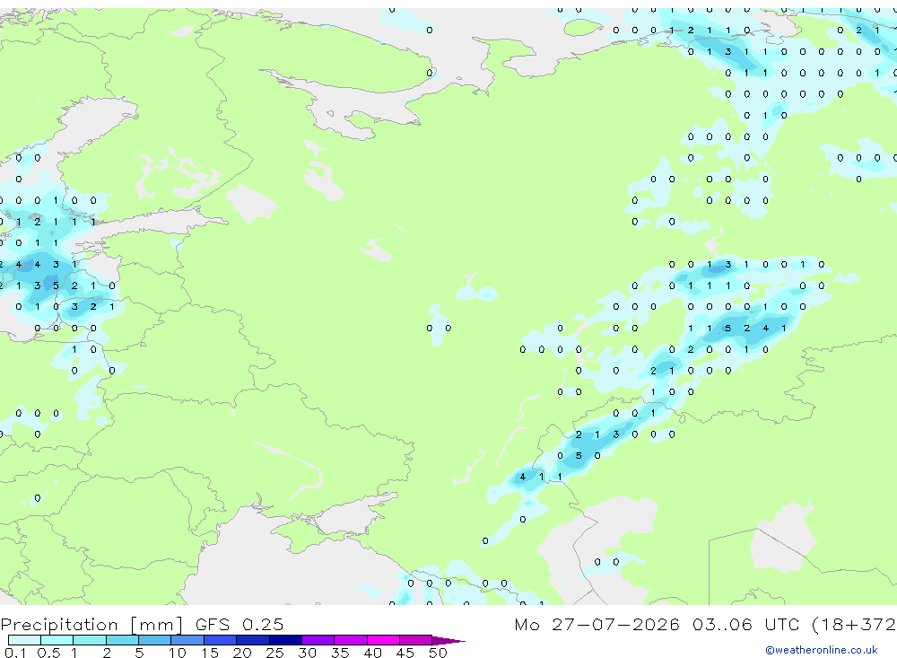Select the 15–20 mm legend color swatch
897x658 pixels.
(x=221, y=640)
